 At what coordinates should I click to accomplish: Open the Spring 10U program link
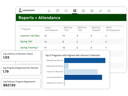tap(26, 41)
